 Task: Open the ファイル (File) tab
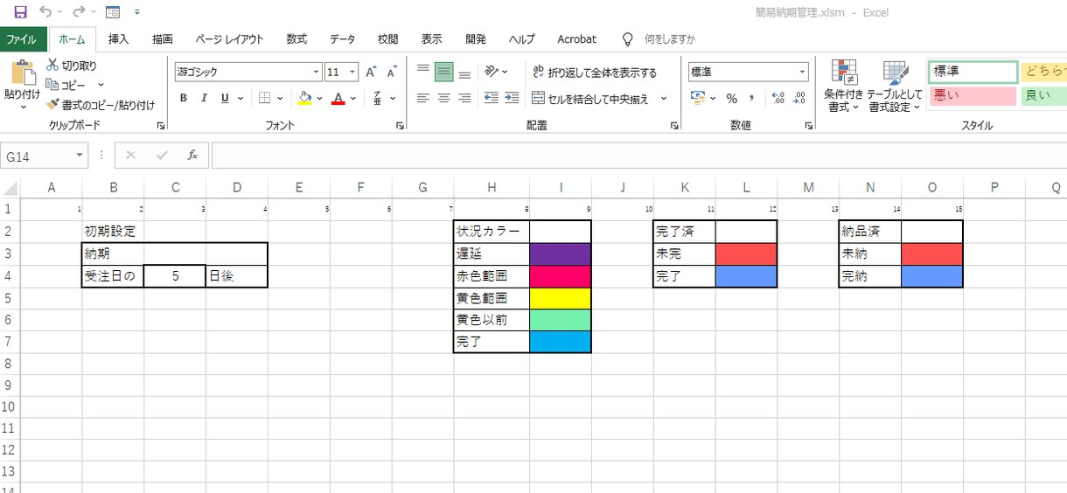coord(23,39)
